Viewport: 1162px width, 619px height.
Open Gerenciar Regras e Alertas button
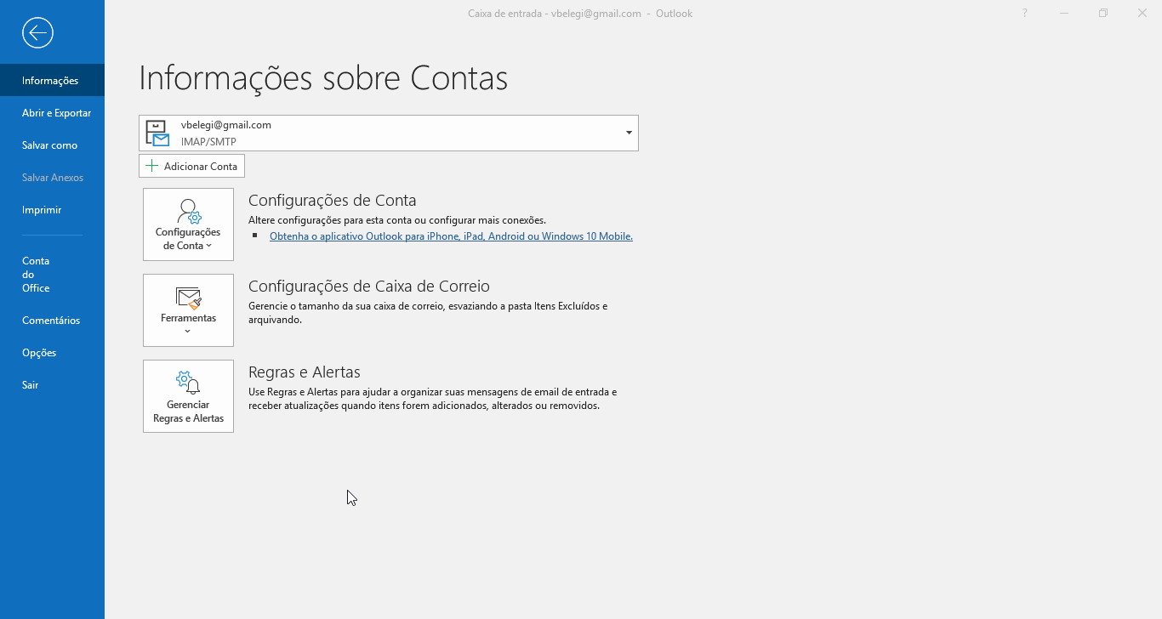coord(188,396)
